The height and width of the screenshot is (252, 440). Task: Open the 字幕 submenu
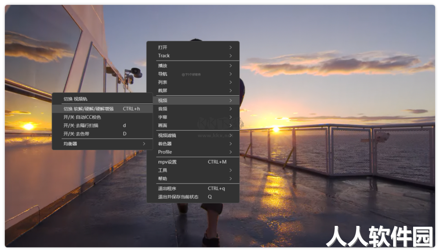pyautogui.click(x=193, y=117)
